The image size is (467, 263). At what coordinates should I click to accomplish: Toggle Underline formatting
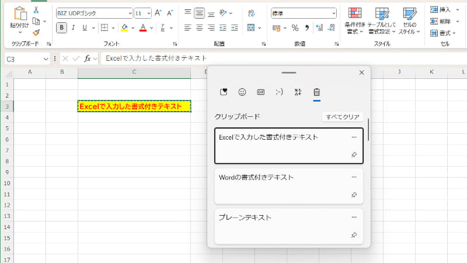click(85, 27)
